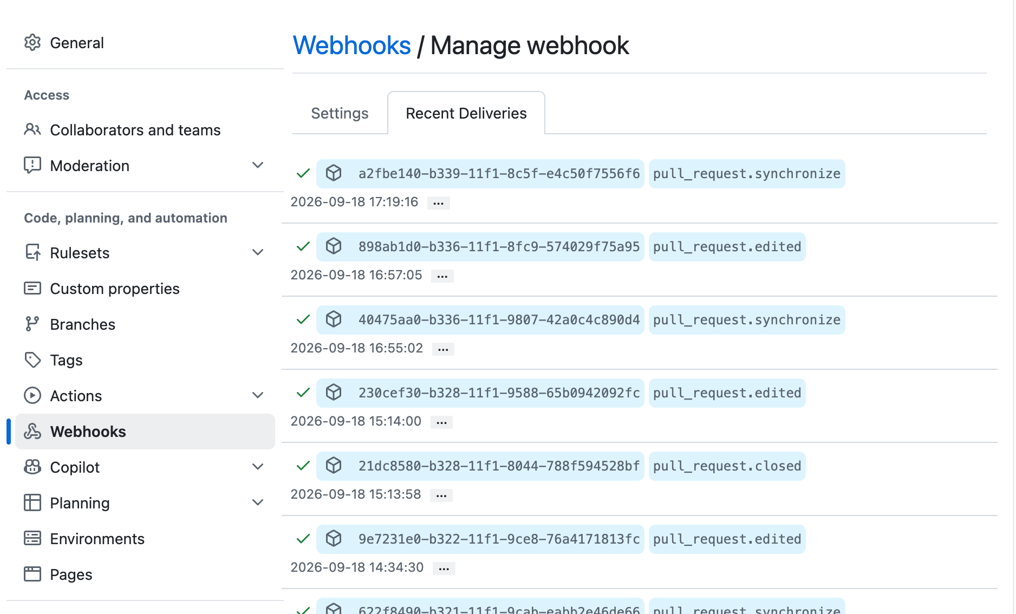Screen dimensions: 1016x614
Task: Click the Tags label icon
Action: click(x=32, y=360)
